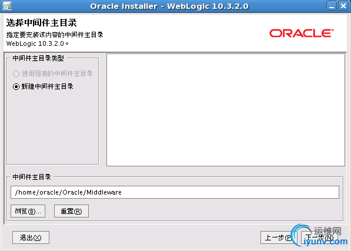Proceed with 下一步(N) button
The width and height of the screenshot is (351, 251).
(319, 237)
